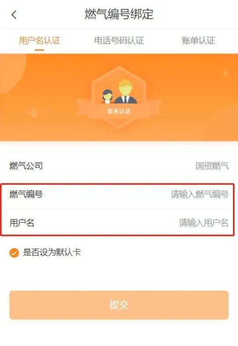Image resolution: width=238 pixels, height=346 pixels.
Task: Click the 燃气公司 row label
Action: [26, 166]
